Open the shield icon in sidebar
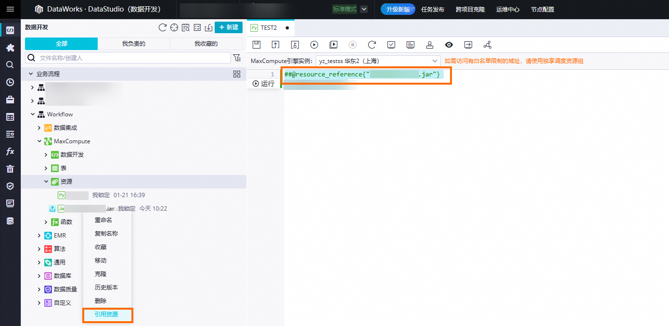The width and height of the screenshot is (669, 326). 10,186
